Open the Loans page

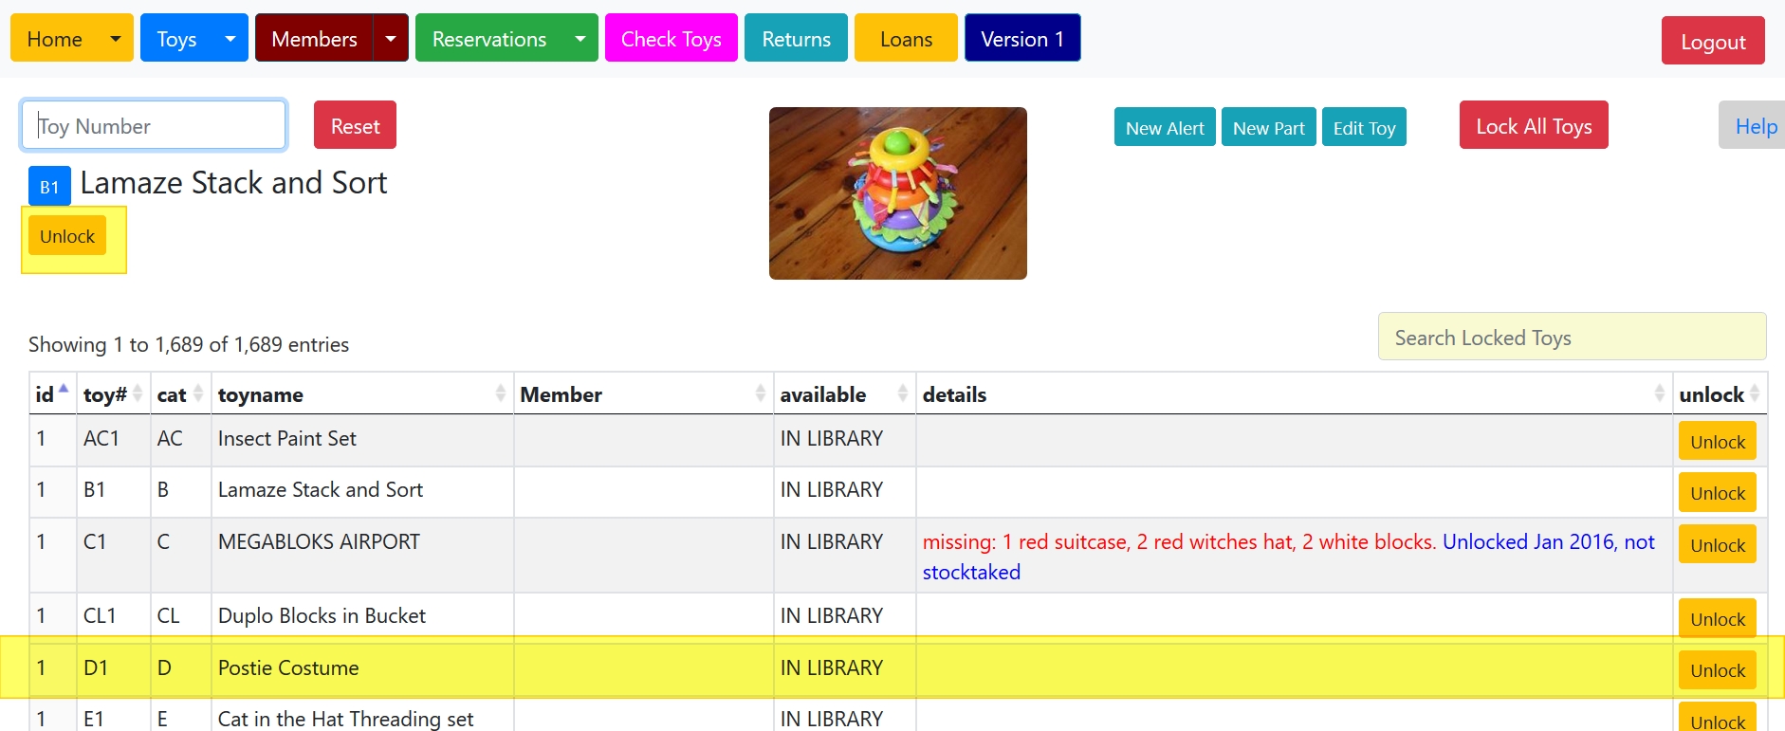906,39
